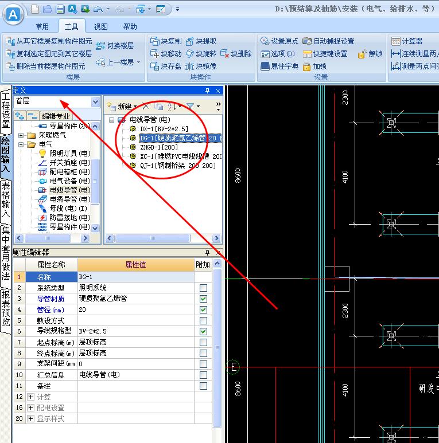The image size is (439, 443).
Task: Toggle 附加 checkbox for 导管材质 row
Action: (203, 299)
